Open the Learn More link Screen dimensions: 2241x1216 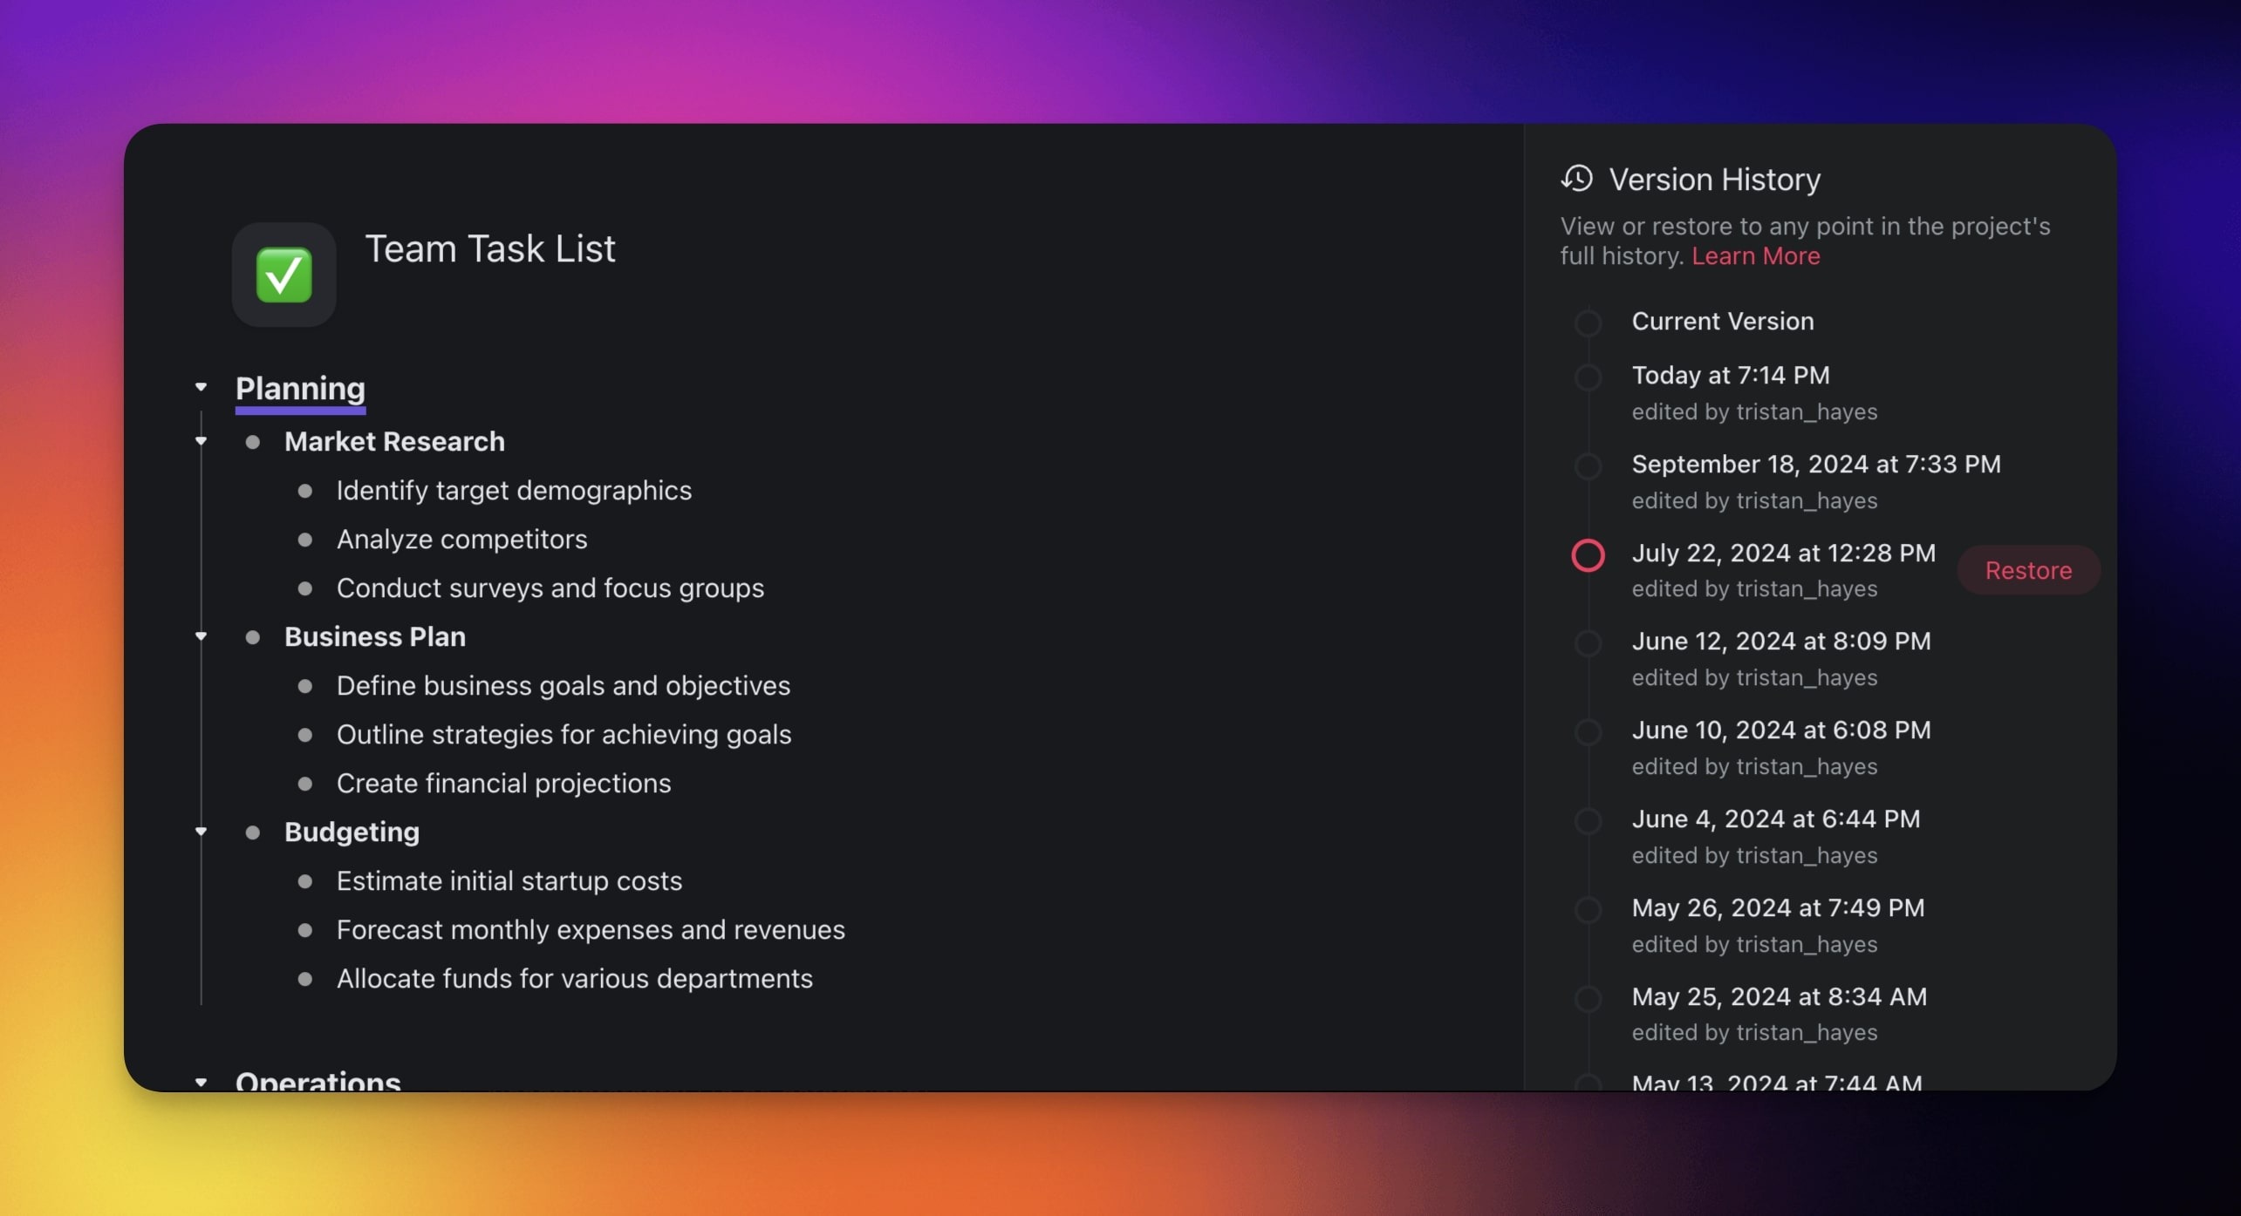pos(1755,256)
